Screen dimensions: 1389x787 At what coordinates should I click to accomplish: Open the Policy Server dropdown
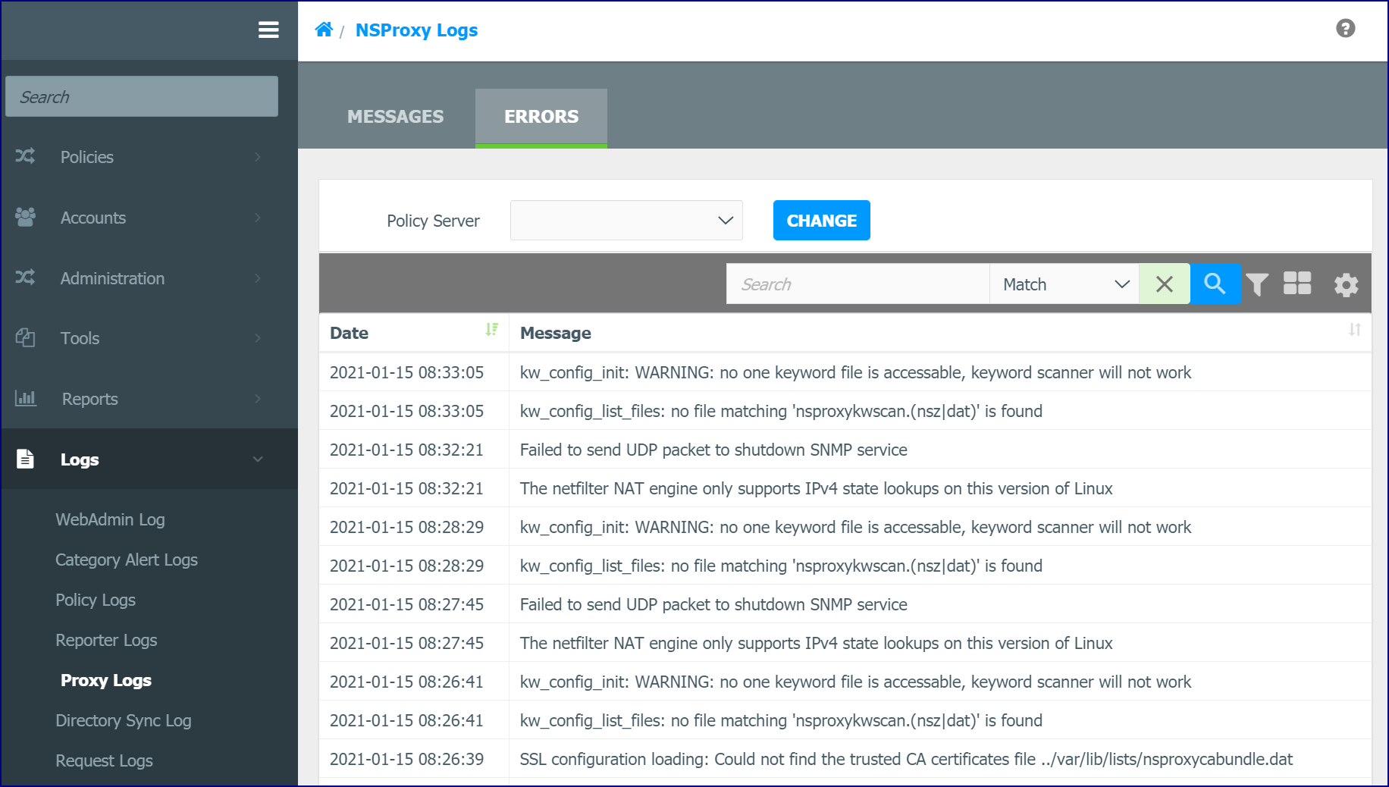(x=626, y=221)
